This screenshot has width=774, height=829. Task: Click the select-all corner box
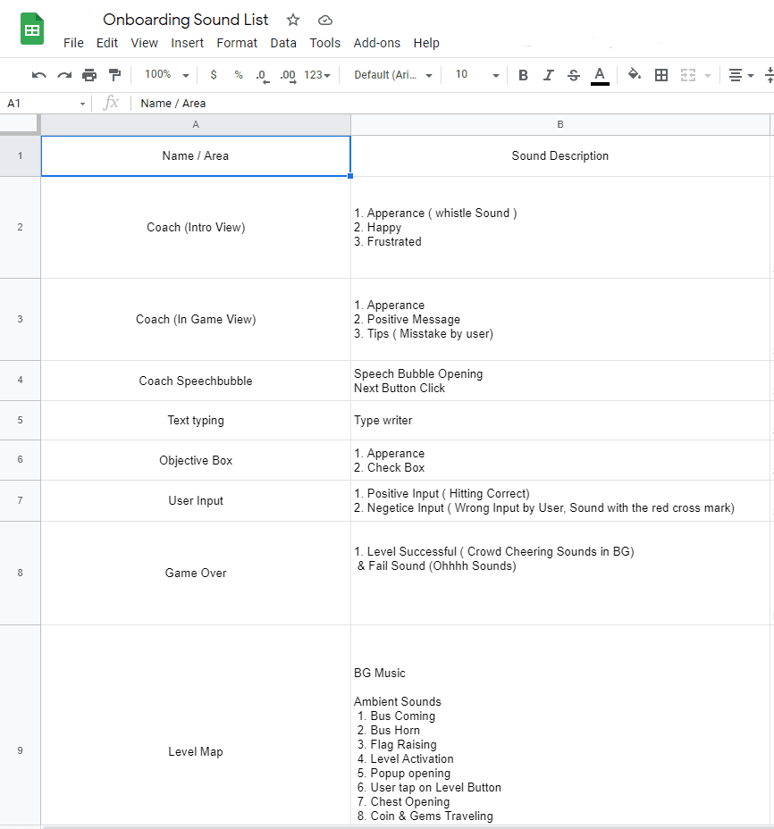coord(20,124)
